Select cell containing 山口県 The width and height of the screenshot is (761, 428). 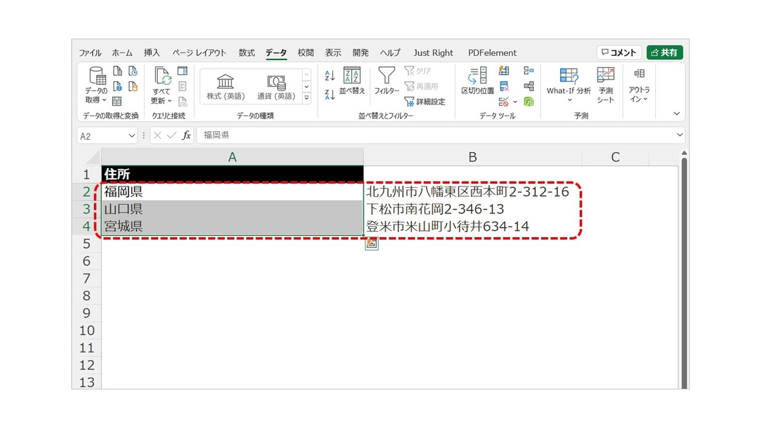[232, 209]
